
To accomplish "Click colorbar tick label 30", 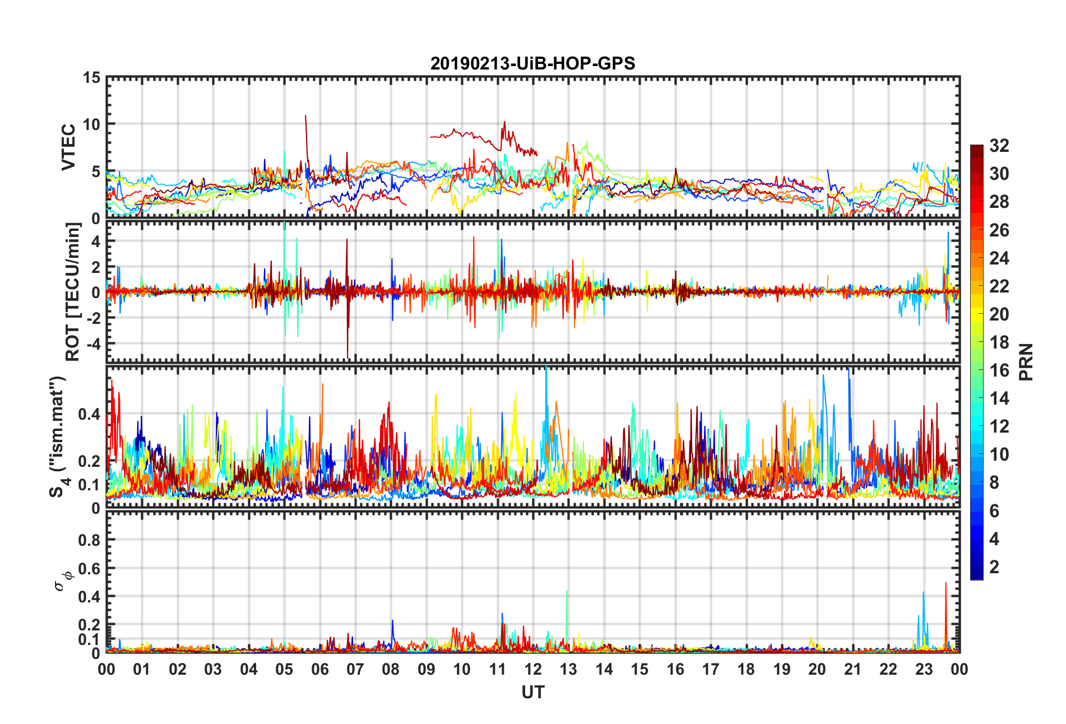I will pyautogui.click(x=999, y=174).
